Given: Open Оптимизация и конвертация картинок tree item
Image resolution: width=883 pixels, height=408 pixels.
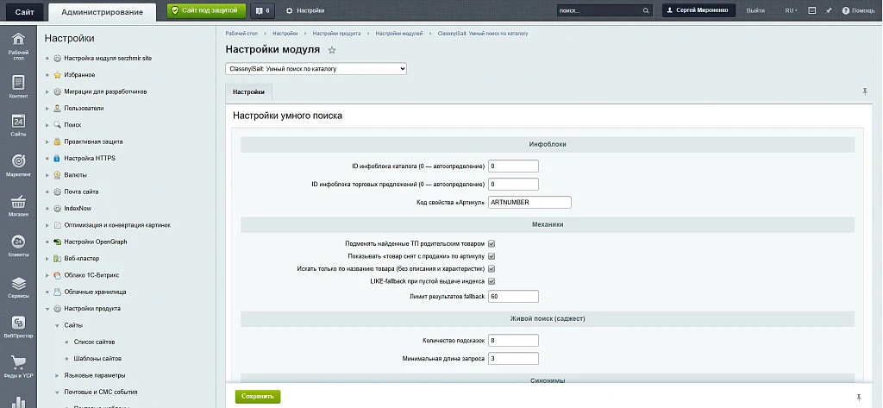Looking at the screenshot, I should [117, 225].
